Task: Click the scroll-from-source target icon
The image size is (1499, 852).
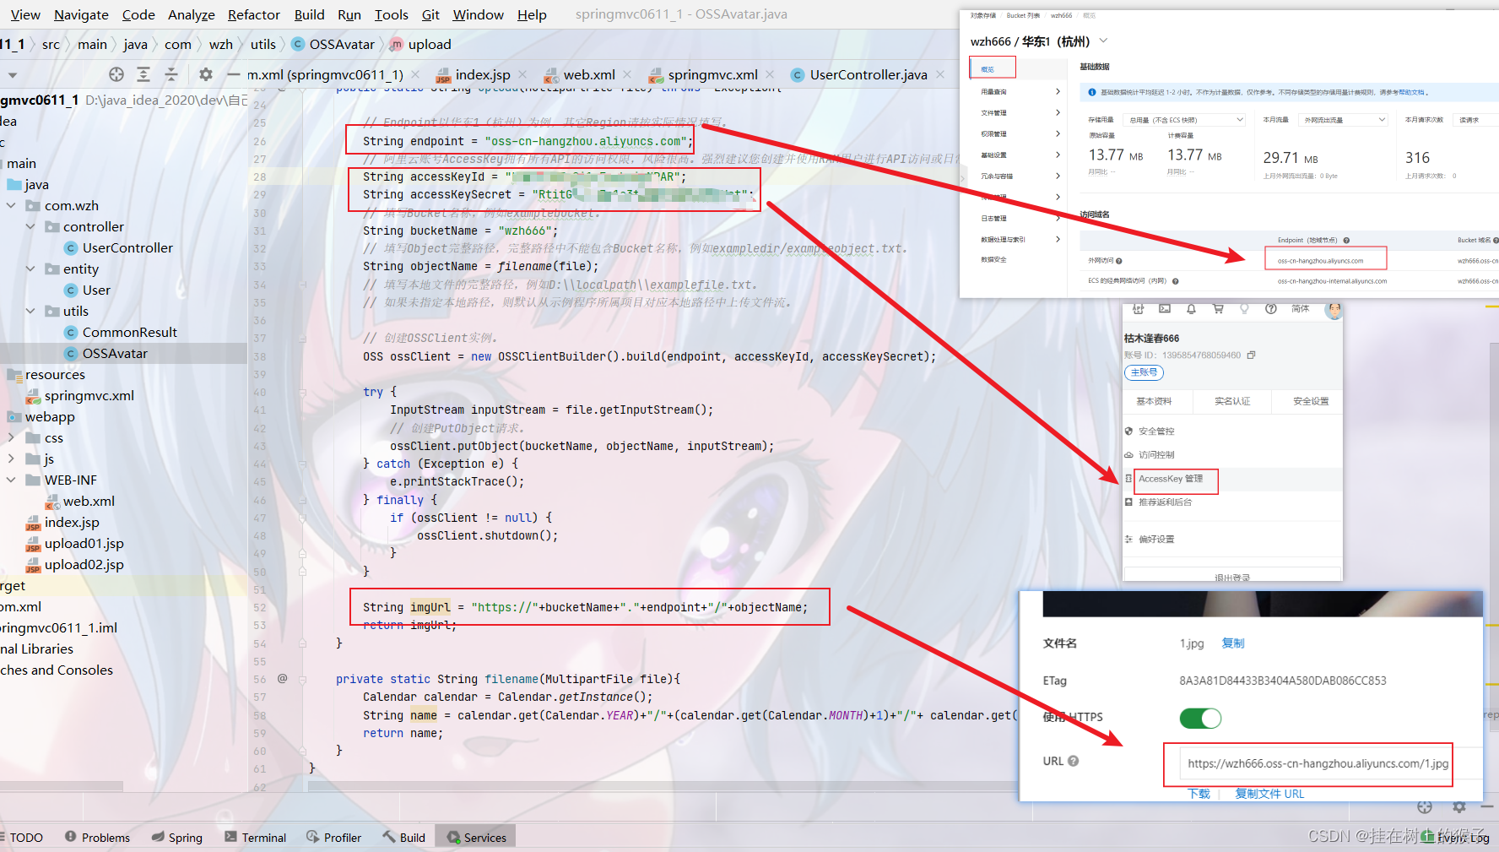Action: click(116, 74)
